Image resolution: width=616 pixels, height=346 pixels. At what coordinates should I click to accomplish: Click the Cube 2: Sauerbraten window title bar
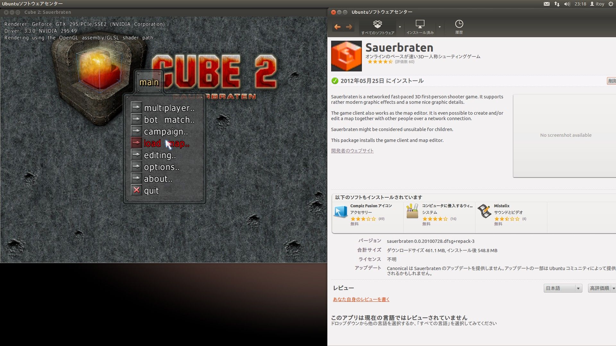[164, 12]
